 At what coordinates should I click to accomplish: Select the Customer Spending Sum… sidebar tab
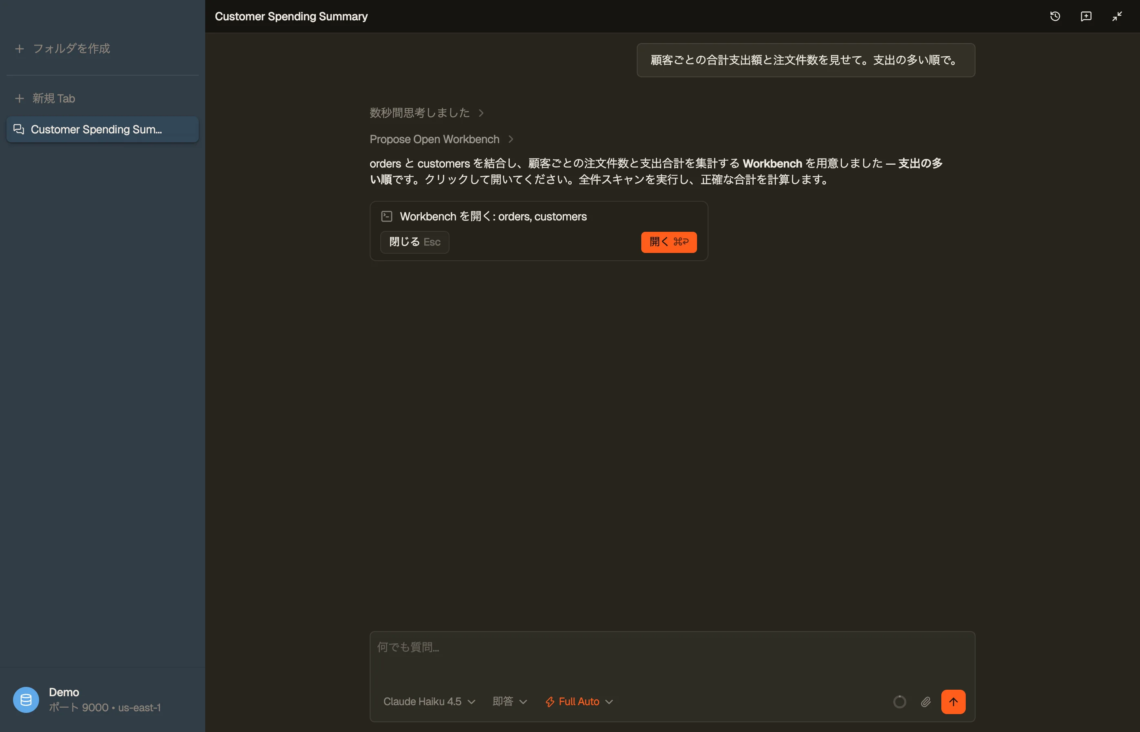click(x=102, y=129)
